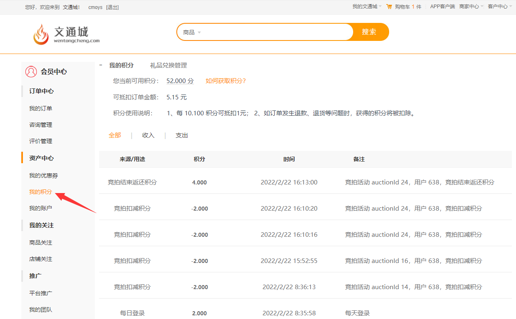Select the 收入 filter tab

tap(148, 135)
